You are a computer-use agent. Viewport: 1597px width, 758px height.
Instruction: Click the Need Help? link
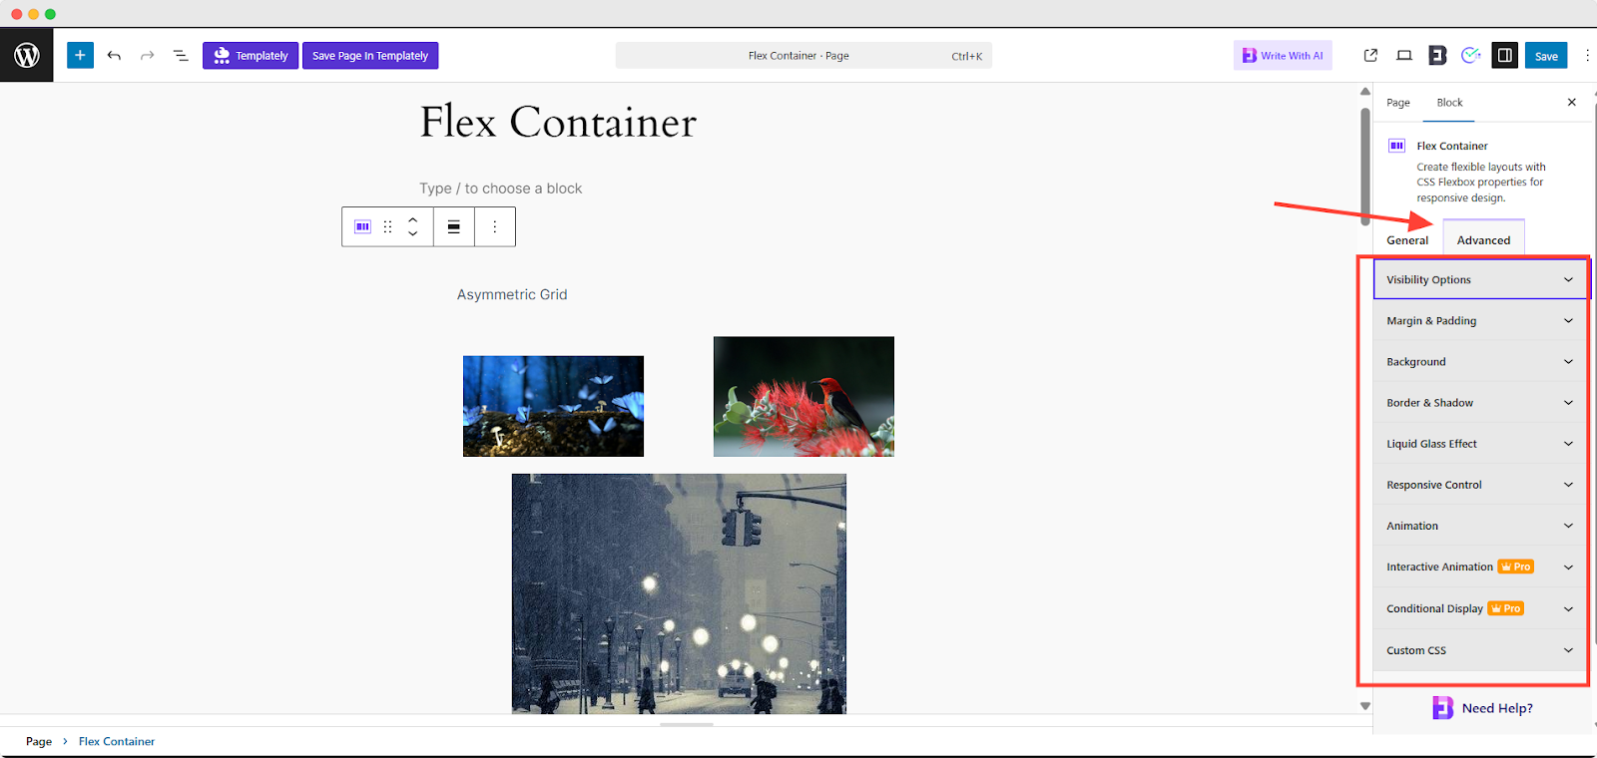pyautogui.click(x=1497, y=708)
